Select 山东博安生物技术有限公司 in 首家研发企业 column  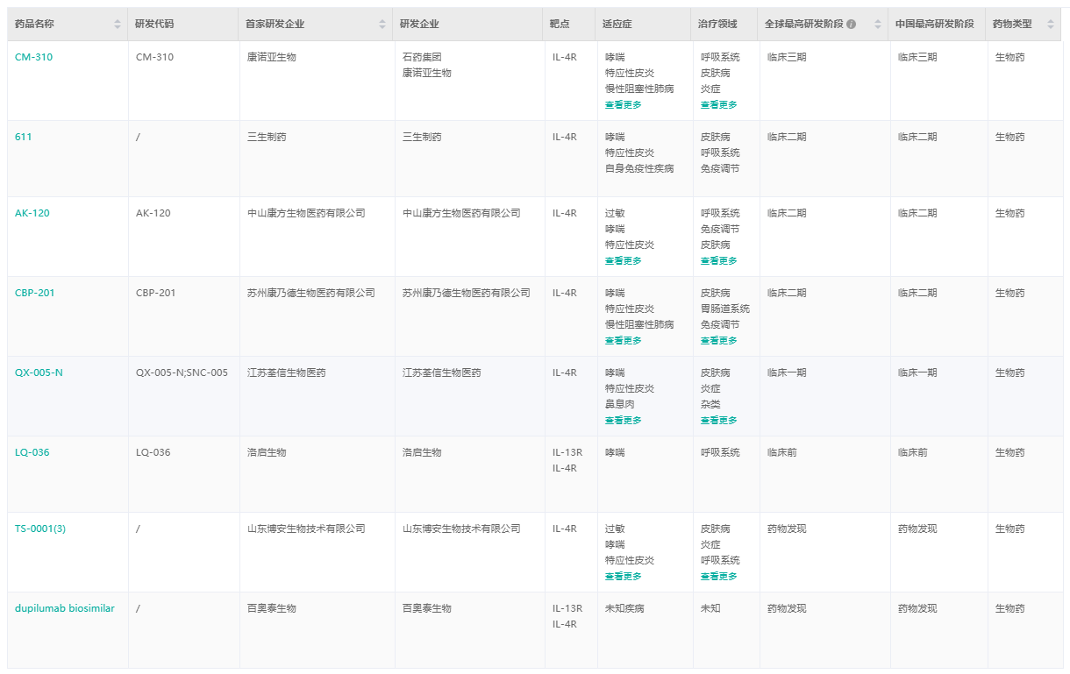(x=306, y=529)
